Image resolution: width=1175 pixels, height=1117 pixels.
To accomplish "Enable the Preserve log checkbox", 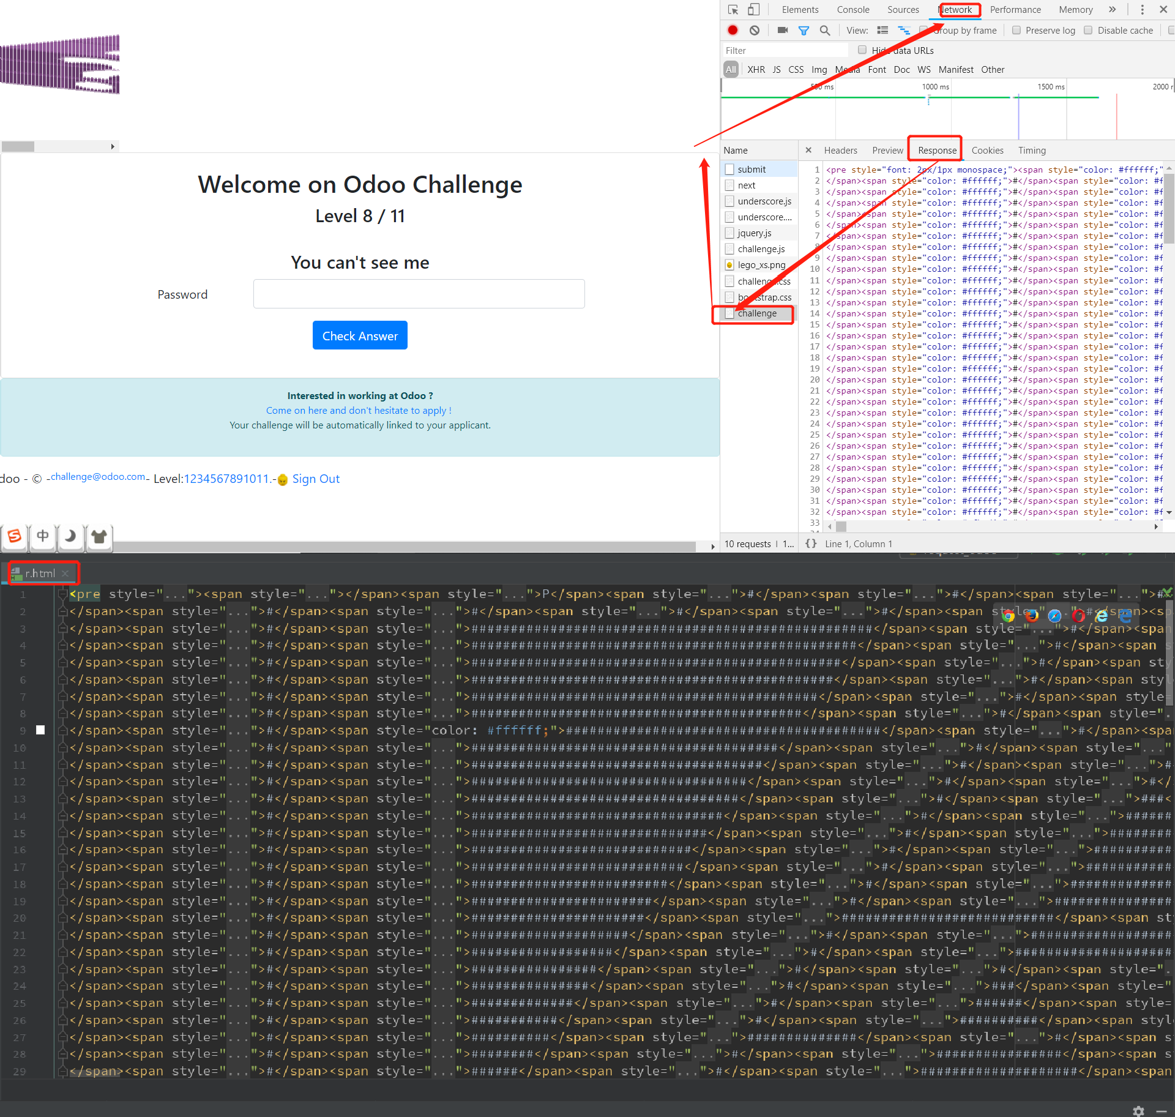I will click(x=1016, y=30).
